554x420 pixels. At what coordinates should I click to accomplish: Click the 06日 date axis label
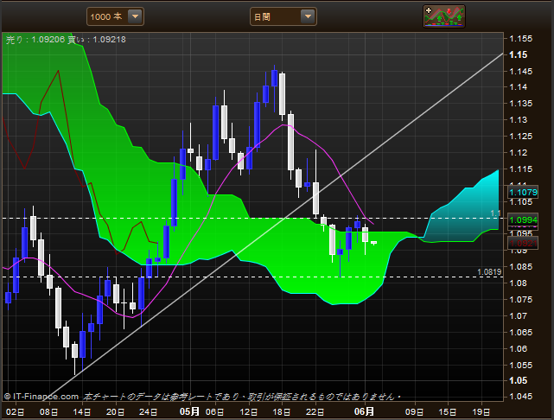coord(215,412)
